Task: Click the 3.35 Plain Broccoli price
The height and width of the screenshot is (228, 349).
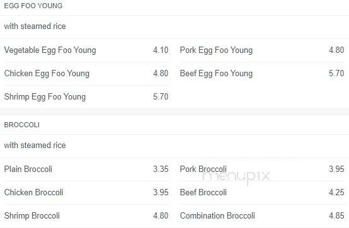Action: click(161, 169)
